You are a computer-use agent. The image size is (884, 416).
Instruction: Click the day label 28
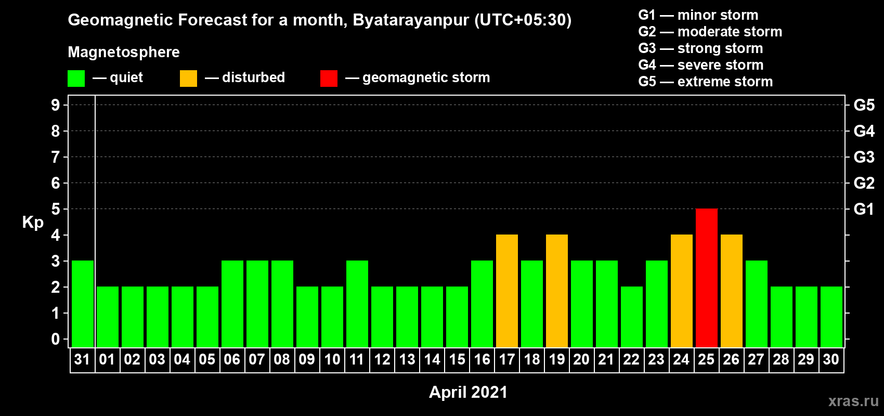781,359
